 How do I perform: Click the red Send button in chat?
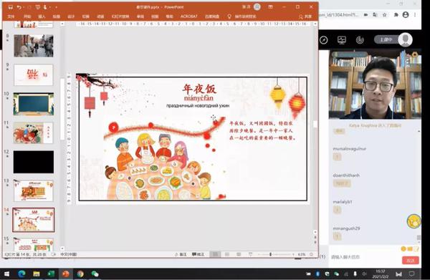coord(411,260)
